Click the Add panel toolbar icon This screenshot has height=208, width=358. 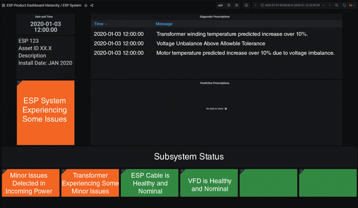220,6
